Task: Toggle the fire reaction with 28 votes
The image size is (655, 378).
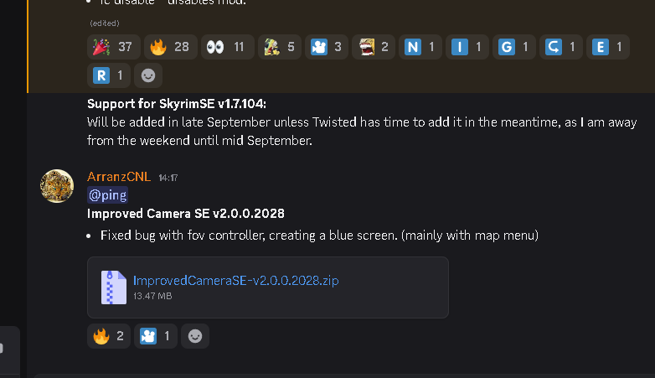Action: tap(170, 47)
